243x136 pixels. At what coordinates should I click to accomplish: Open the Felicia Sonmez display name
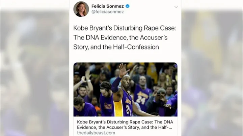point(108,6)
